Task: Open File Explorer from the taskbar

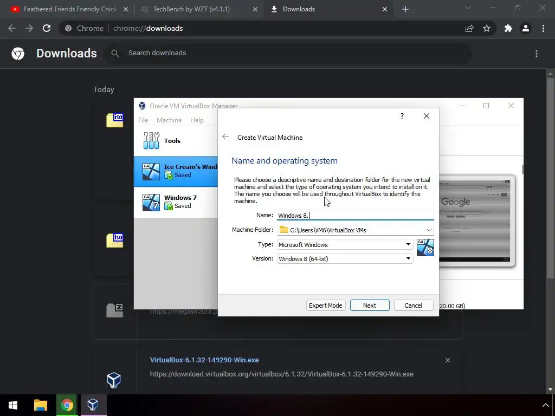Action: tap(40, 405)
